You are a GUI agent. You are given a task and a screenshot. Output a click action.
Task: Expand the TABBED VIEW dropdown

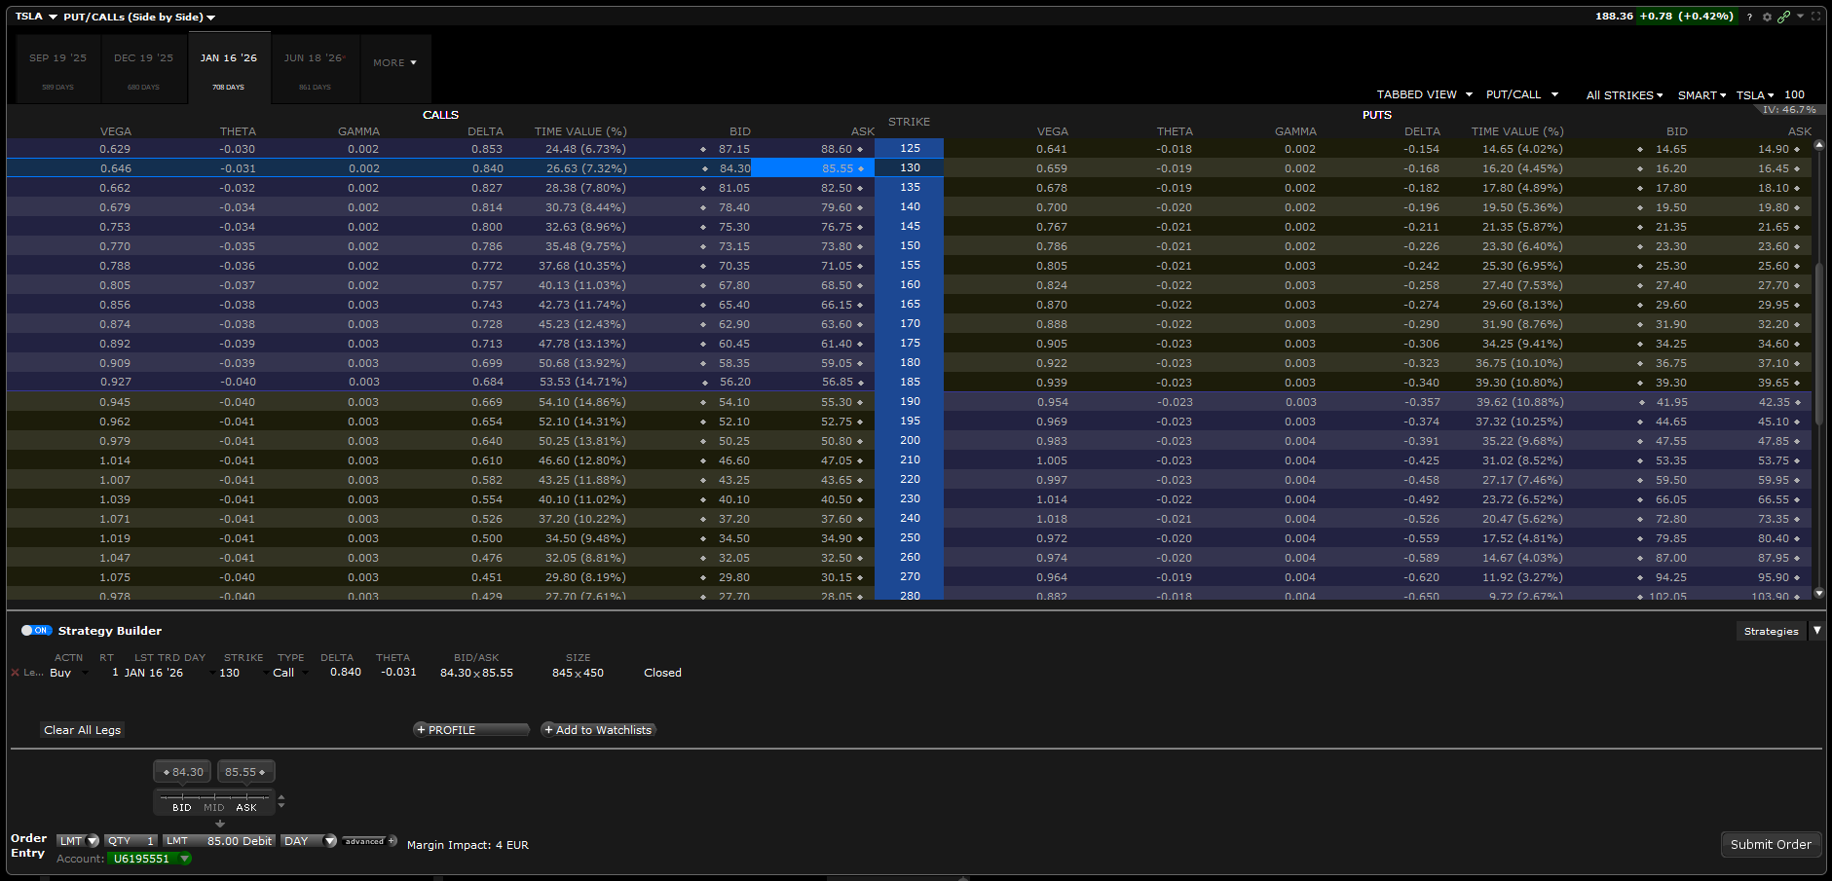click(1424, 94)
